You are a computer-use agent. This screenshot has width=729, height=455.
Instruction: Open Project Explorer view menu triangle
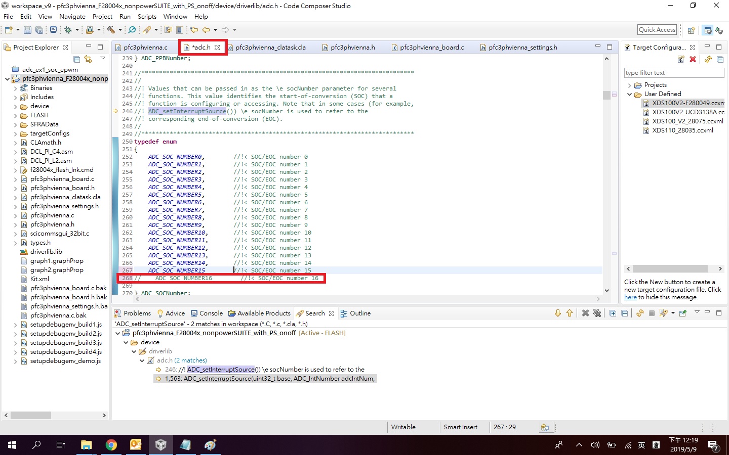pyautogui.click(x=103, y=58)
